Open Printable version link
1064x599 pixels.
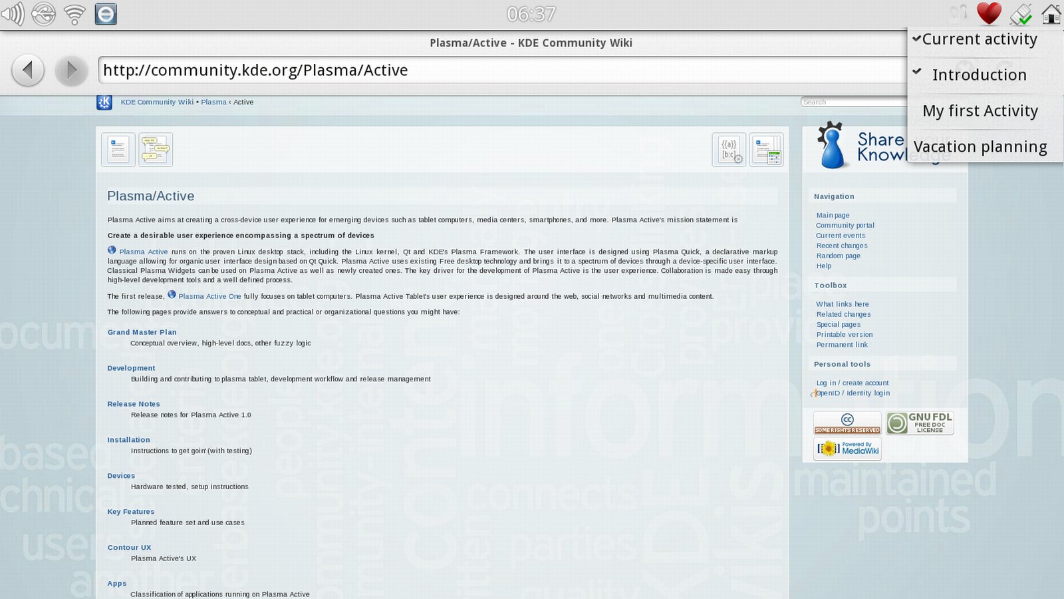click(x=845, y=334)
